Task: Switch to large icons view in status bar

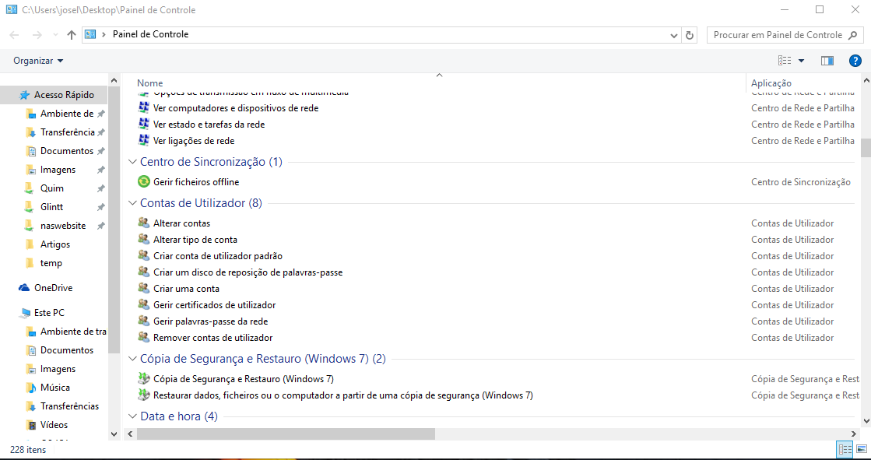Action: point(861,449)
